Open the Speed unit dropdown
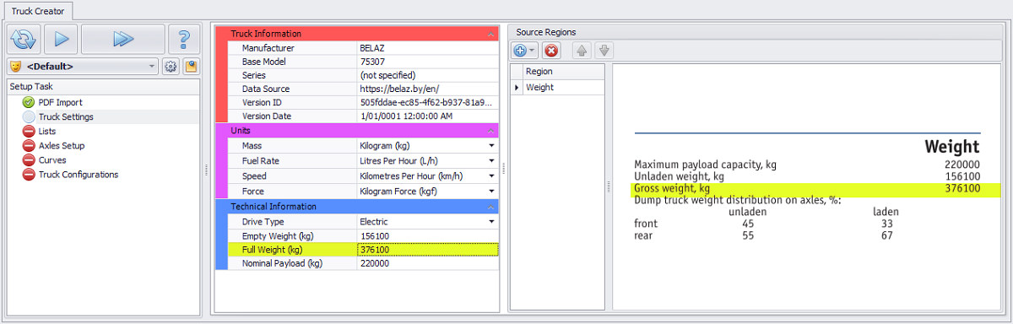The image size is (1013, 324). coord(491,176)
